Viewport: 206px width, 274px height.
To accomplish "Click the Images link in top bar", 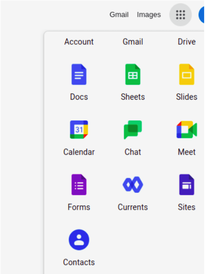I will point(149,15).
